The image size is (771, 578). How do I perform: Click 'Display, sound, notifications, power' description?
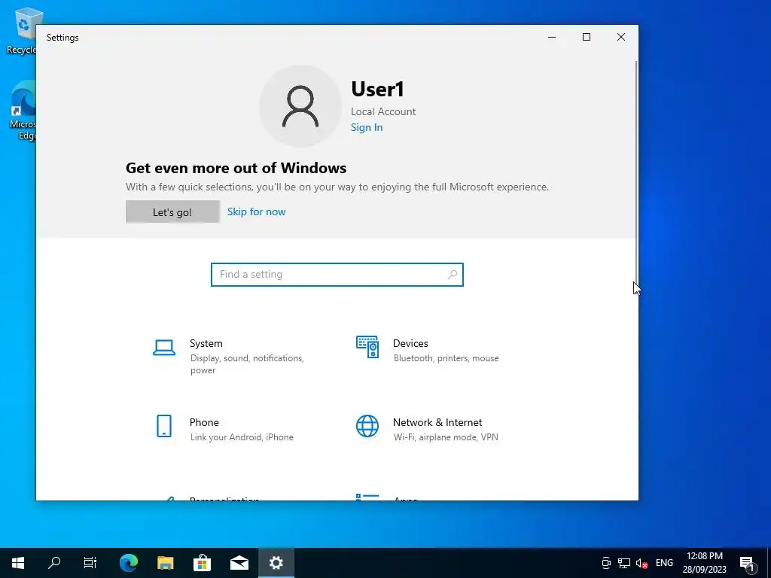[x=247, y=364]
